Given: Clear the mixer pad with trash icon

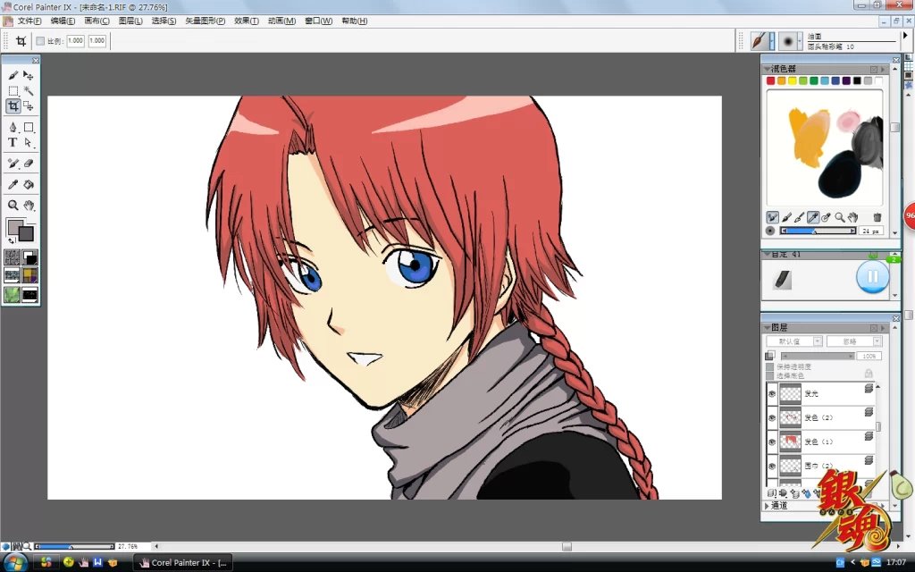Looking at the screenshot, I should click(x=877, y=217).
